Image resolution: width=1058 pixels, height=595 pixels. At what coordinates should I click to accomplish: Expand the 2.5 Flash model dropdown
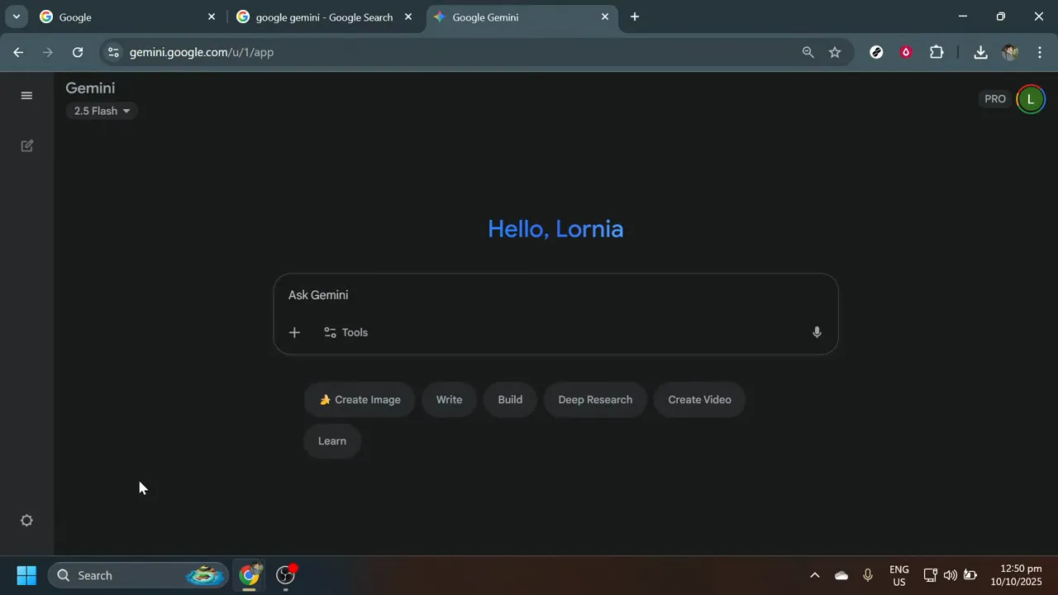coord(102,111)
